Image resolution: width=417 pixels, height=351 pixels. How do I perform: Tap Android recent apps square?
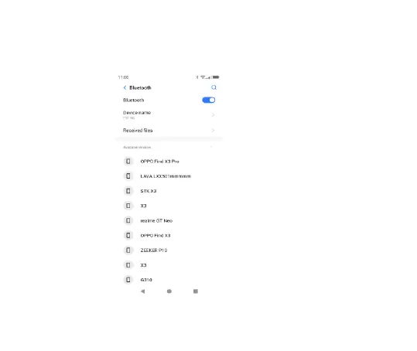coord(196,291)
